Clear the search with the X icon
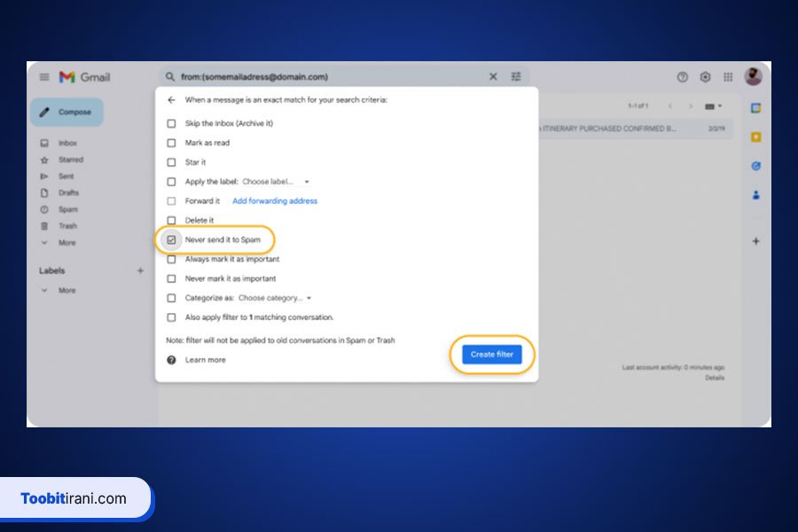The height and width of the screenshot is (532, 798). click(x=493, y=77)
